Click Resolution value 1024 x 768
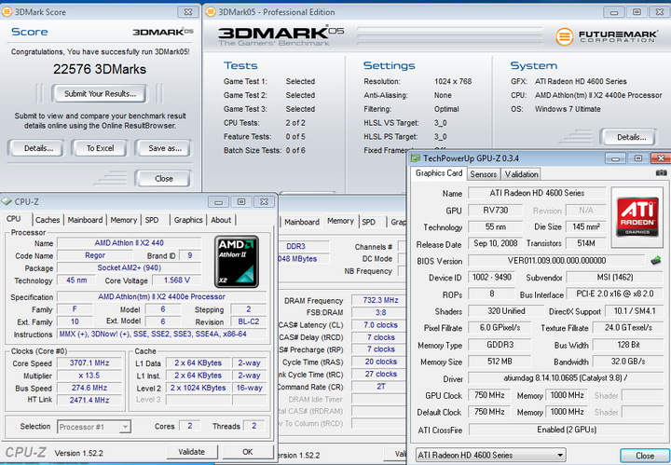 [x=453, y=81]
